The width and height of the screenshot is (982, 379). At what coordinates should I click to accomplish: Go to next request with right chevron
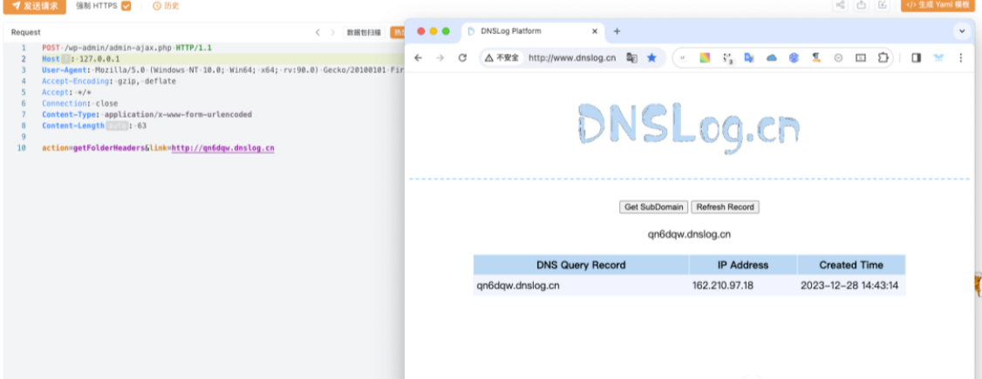[x=332, y=32]
